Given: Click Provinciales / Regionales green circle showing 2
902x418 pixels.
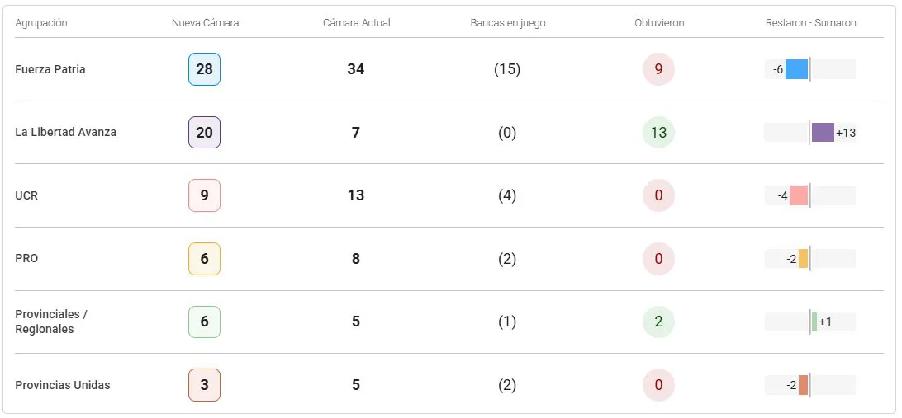Looking at the screenshot, I should click(x=658, y=322).
